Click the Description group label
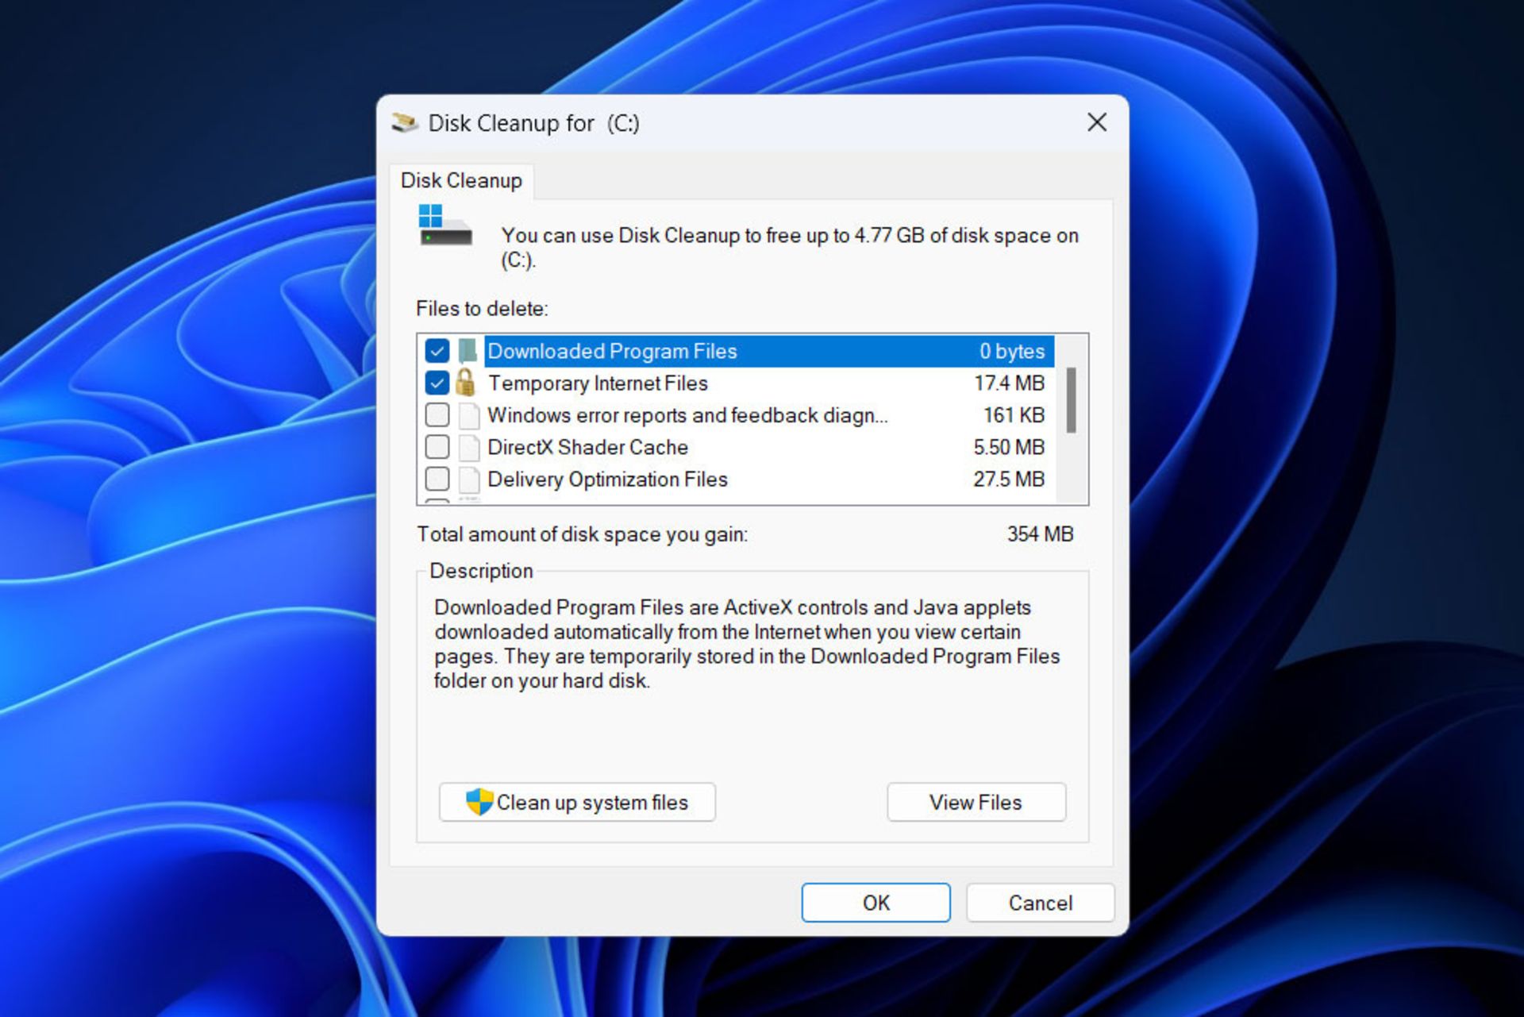Viewport: 1524px width, 1017px height. click(481, 571)
